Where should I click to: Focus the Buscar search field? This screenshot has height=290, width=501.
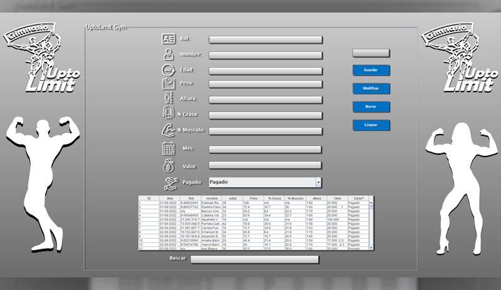click(254, 259)
